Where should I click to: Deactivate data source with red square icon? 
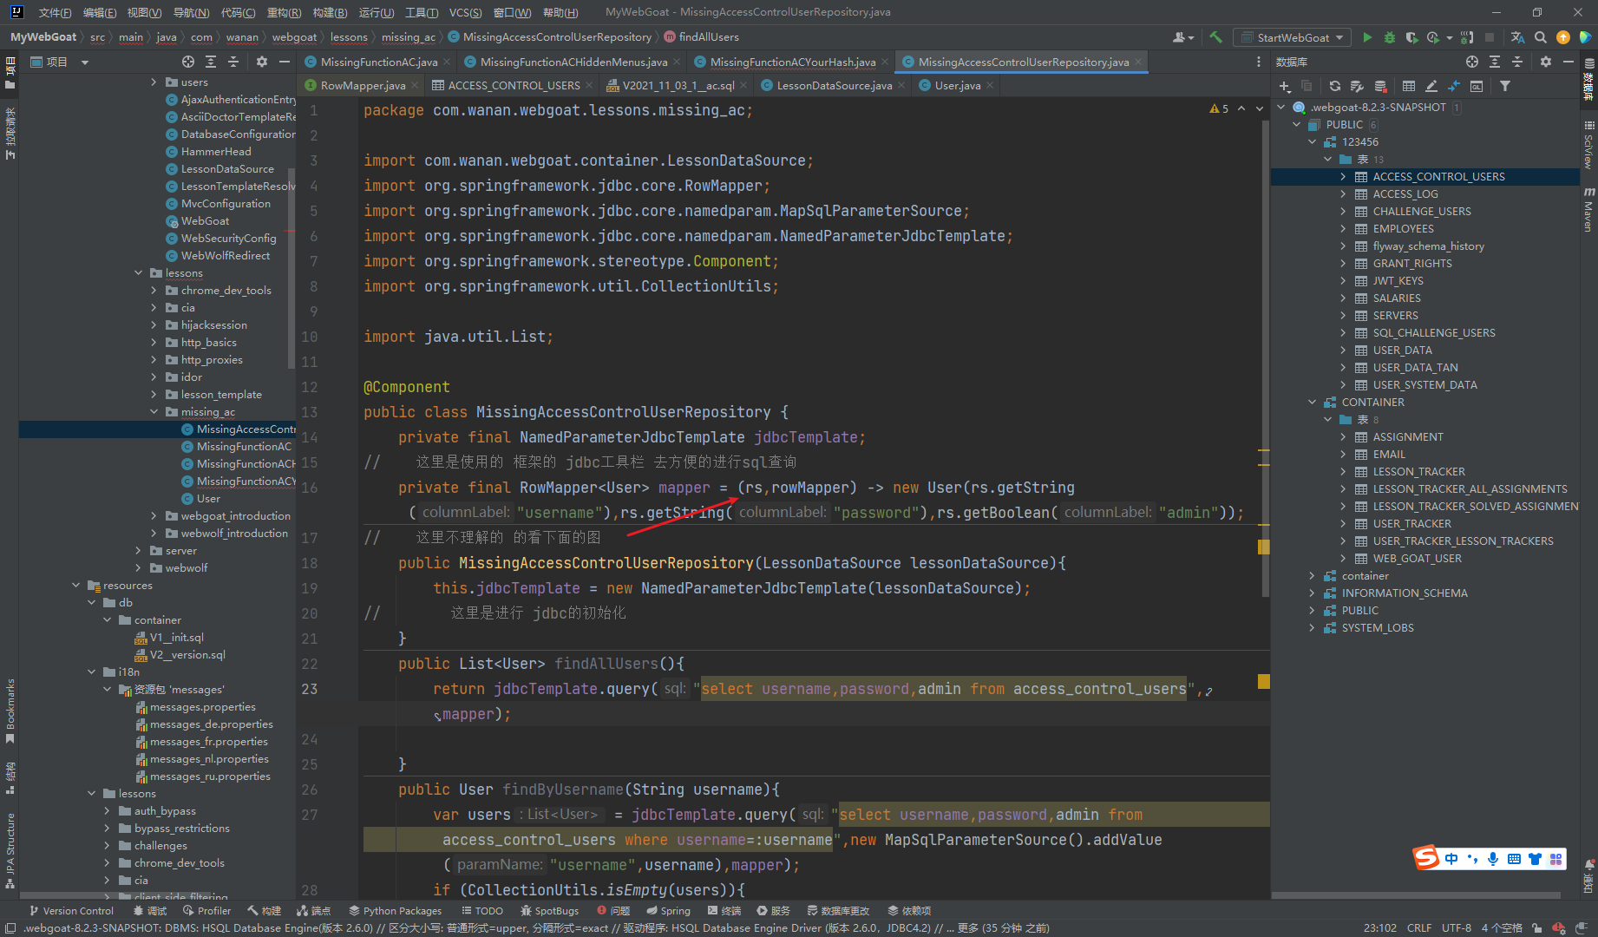pyautogui.click(x=1380, y=86)
